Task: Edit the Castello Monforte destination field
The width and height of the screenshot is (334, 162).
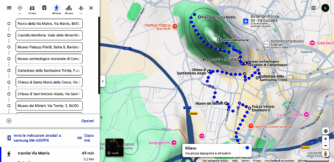Action: click(x=49, y=36)
